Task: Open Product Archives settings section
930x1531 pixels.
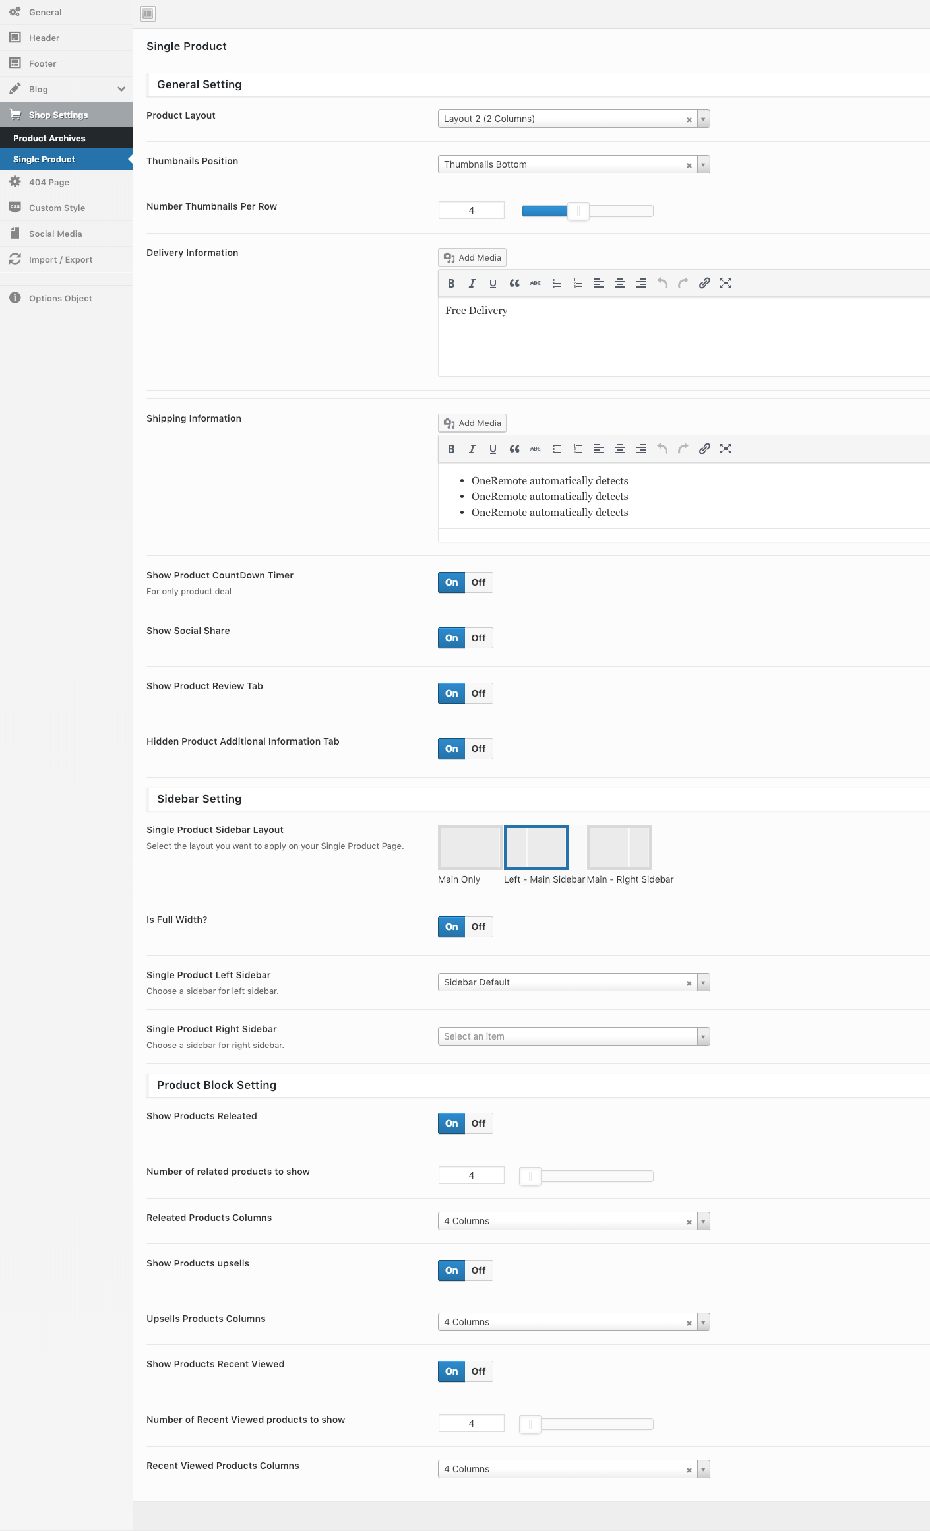Action: [49, 138]
